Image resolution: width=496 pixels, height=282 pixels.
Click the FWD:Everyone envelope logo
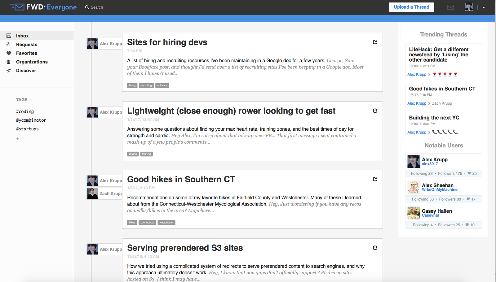pyautogui.click(x=17, y=7)
